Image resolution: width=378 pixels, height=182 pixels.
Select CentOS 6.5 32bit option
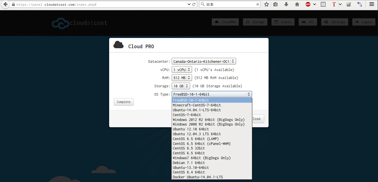(212, 148)
